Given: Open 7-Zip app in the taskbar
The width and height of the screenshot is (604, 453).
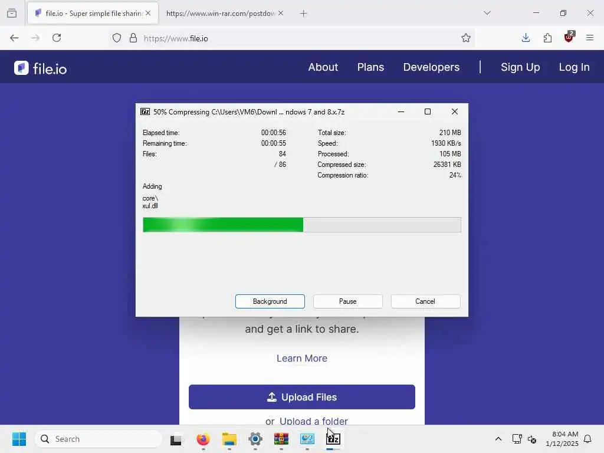Looking at the screenshot, I should pyautogui.click(x=333, y=439).
